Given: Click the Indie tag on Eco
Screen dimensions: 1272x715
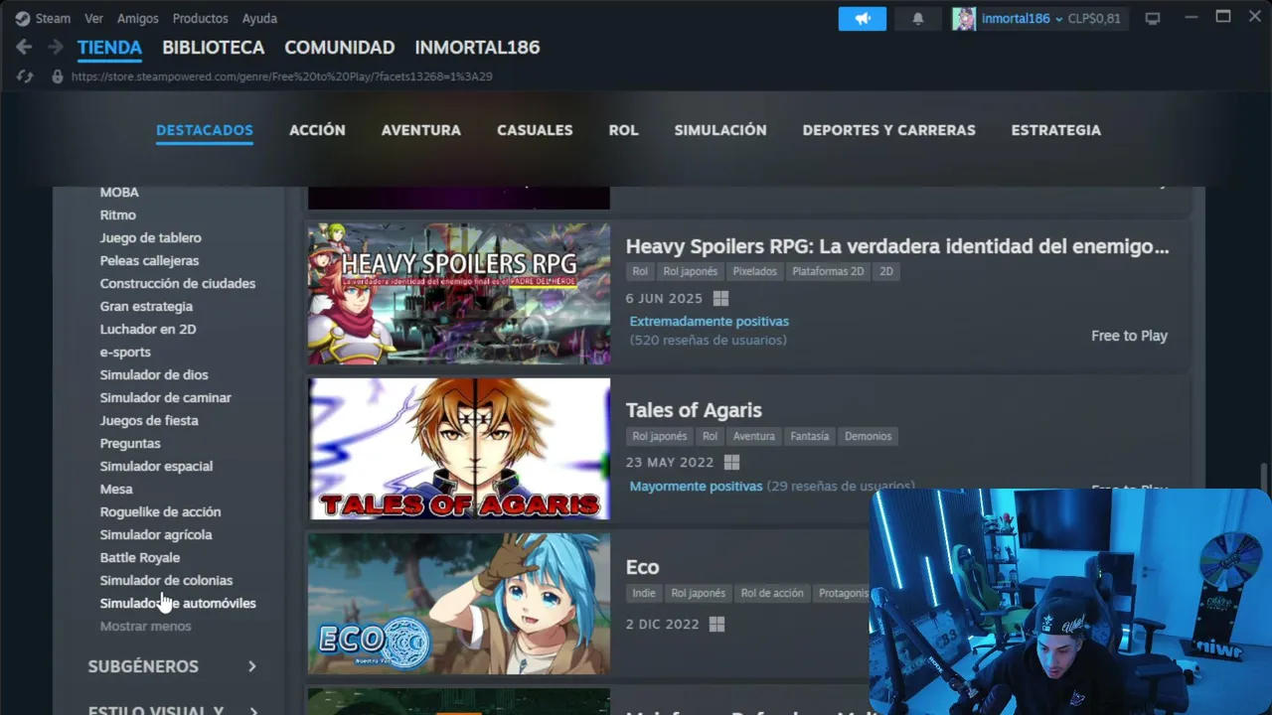Looking at the screenshot, I should click(644, 593).
